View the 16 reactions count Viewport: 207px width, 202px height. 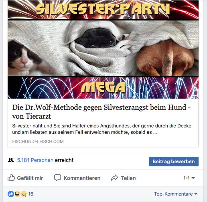31,194
